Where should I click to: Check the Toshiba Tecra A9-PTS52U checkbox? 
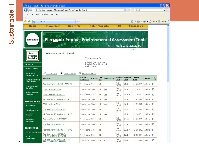pyautogui.click(x=153, y=124)
